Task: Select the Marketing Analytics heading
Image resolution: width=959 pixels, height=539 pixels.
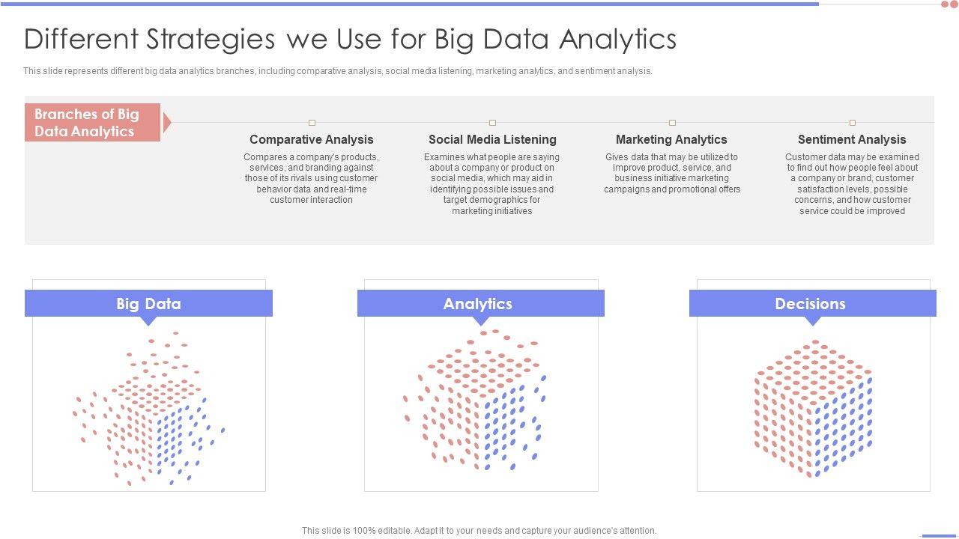Action: point(671,139)
